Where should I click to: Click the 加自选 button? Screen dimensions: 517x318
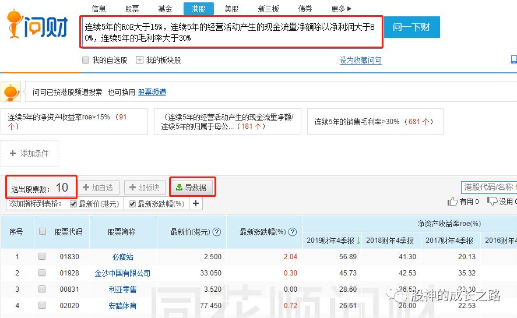[97, 188]
